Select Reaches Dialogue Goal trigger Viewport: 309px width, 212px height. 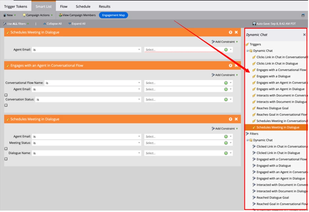click(272, 108)
